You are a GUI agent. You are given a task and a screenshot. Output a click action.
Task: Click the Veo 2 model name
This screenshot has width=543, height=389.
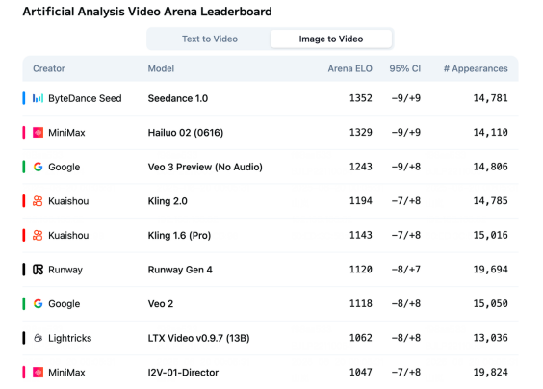(x=161, y=304)
